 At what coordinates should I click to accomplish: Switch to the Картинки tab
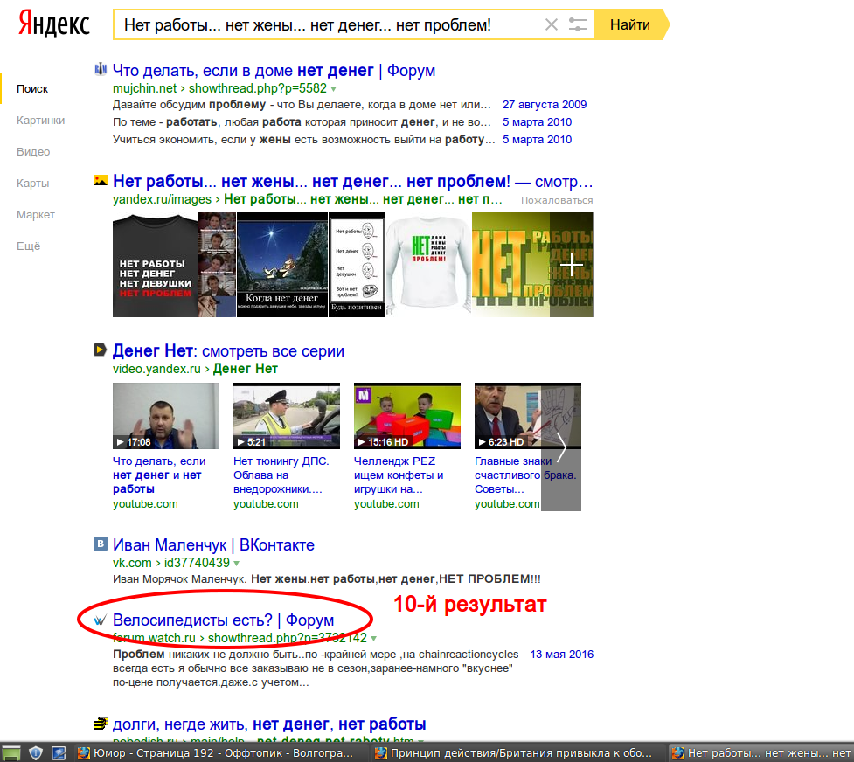point(40,121)
